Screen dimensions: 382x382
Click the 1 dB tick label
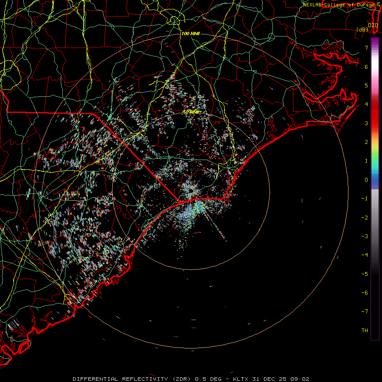tap(366, 161)
